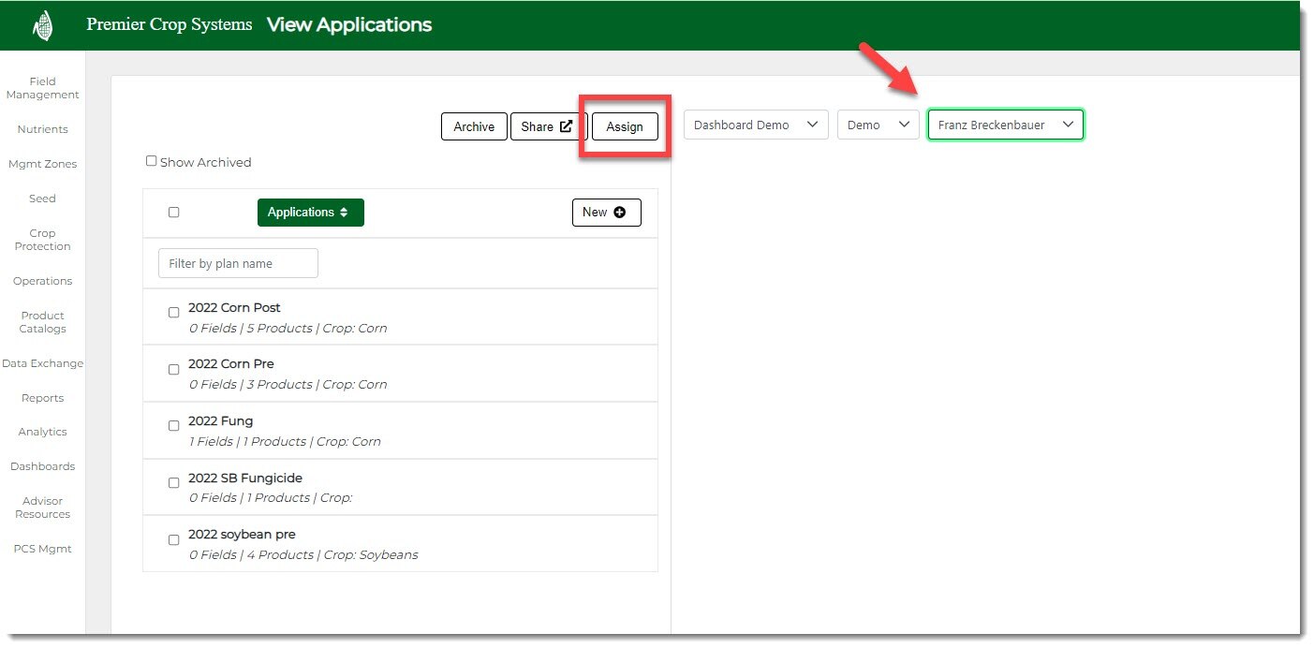Click the plus icon on New button
Image resolution: width=1314 pixels, height=648 pixels.
click(620, 213)
